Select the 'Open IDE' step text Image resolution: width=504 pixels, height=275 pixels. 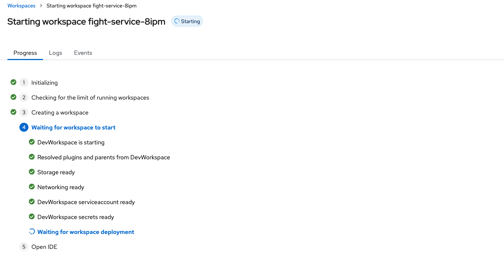pos(44,247)
